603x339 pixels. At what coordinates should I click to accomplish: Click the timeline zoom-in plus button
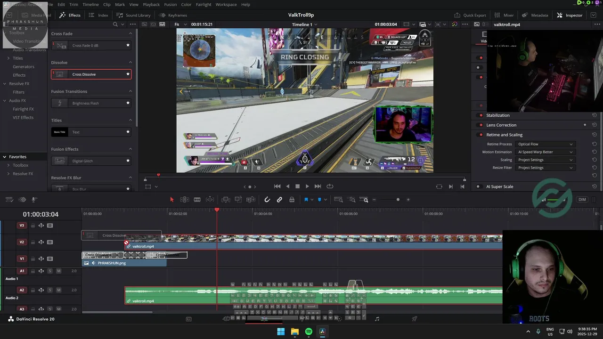[408, 200]
